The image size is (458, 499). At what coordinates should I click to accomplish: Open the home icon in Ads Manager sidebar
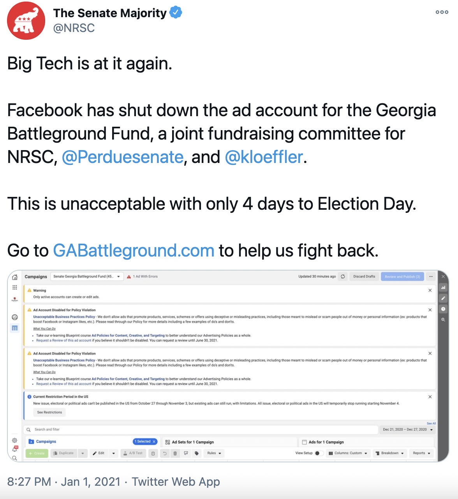click(15, 277)
